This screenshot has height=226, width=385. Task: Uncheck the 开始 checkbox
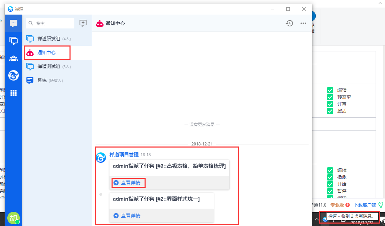330,184
